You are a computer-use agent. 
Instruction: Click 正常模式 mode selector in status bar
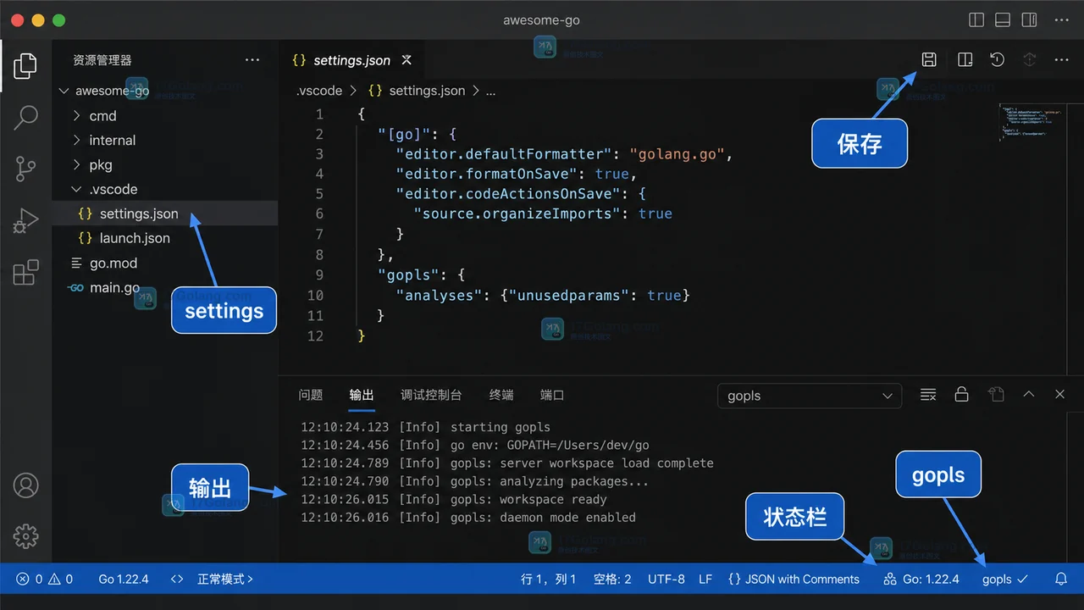[225, 579]
